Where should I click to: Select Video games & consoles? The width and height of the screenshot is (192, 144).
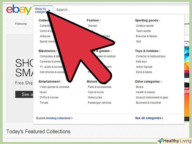(x=55, y=87)
